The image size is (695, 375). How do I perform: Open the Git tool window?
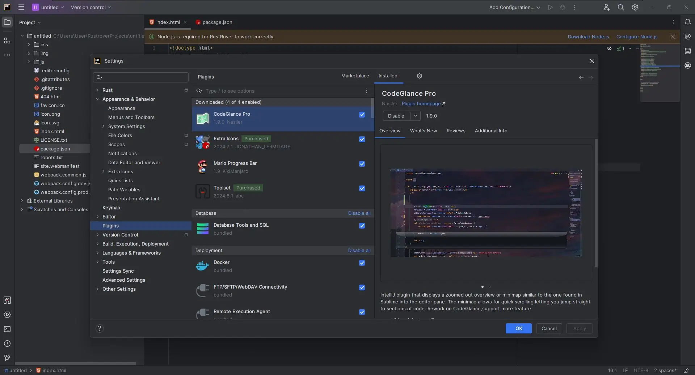click(7, 358)
